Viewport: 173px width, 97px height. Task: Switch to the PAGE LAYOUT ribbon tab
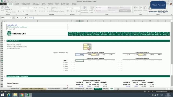pyautogui.click(x=26, y=4)
